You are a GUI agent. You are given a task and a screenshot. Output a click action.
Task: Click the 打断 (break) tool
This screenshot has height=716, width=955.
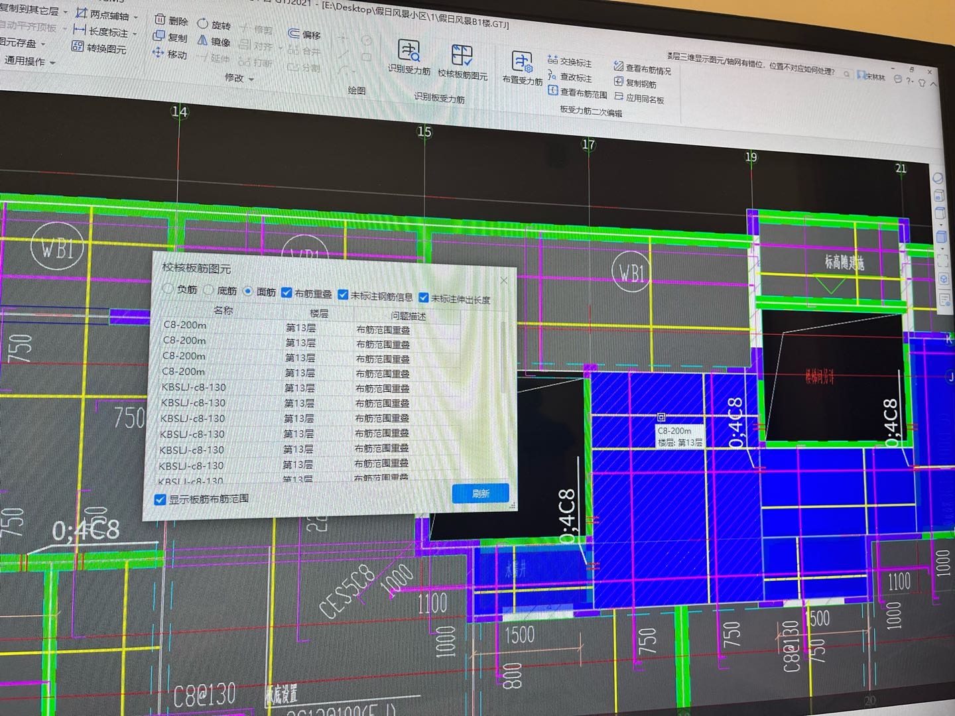[x=255, y=62]
